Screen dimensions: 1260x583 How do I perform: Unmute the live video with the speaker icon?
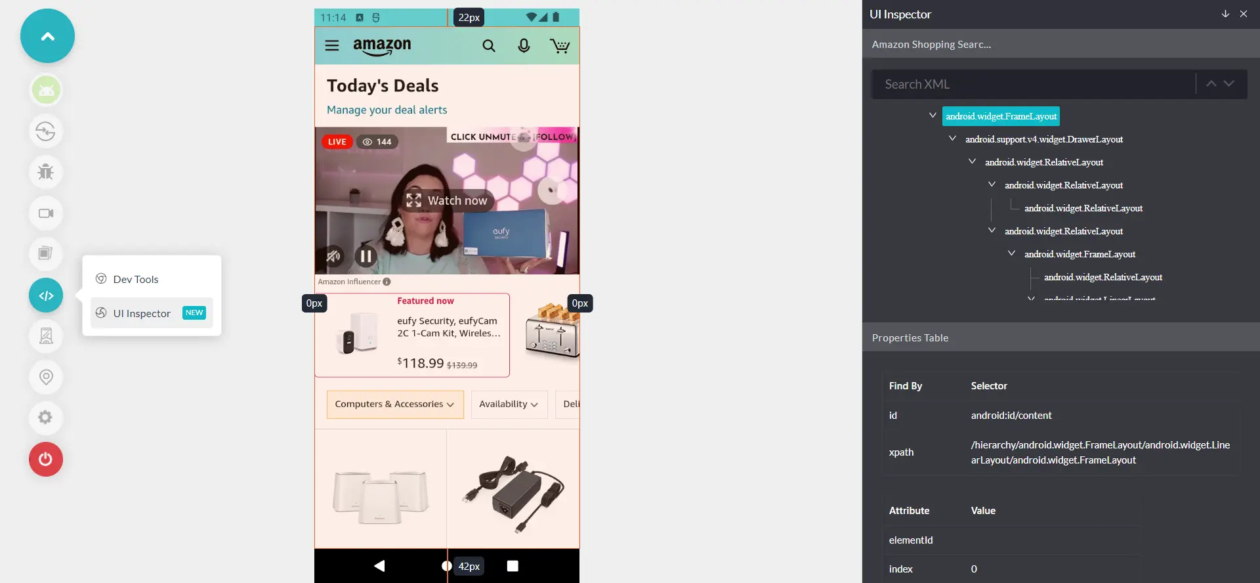pyautogui.click(x=333, y=256)
